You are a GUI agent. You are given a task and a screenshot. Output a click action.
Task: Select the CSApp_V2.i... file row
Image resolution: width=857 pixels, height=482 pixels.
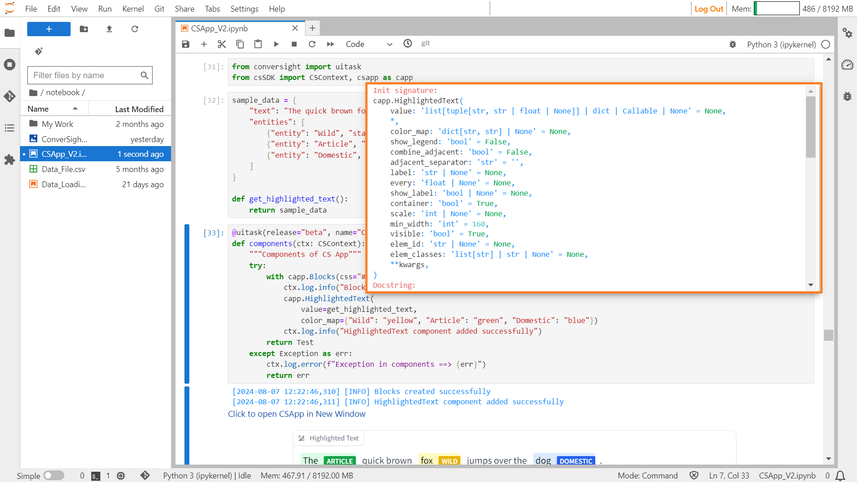pyautogui.click(x=96, y=154)
